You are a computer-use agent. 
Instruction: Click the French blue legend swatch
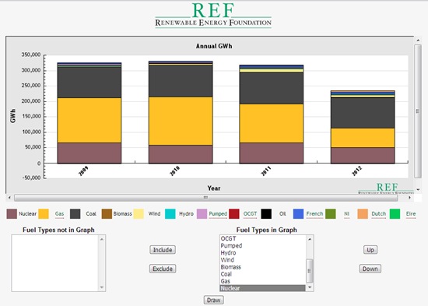298,214
